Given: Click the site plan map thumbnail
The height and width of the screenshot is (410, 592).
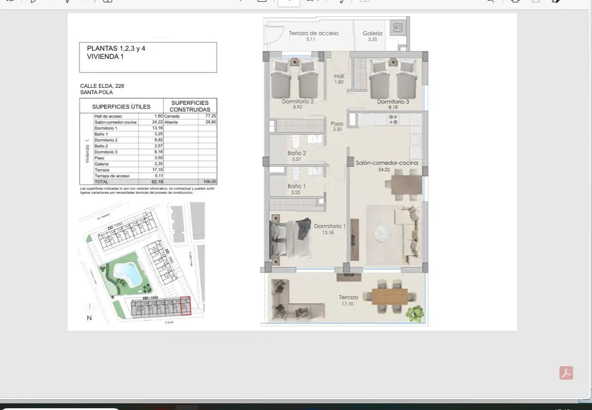Looking at the screenshot, I should [x=141, y=263].
